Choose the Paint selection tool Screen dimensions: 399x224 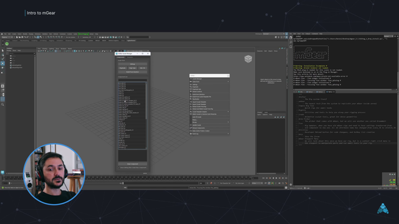click(2, 59)
